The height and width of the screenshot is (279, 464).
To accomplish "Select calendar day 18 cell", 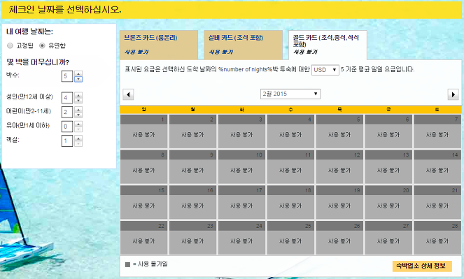I will pyautogui.click(x=290, y=203).
